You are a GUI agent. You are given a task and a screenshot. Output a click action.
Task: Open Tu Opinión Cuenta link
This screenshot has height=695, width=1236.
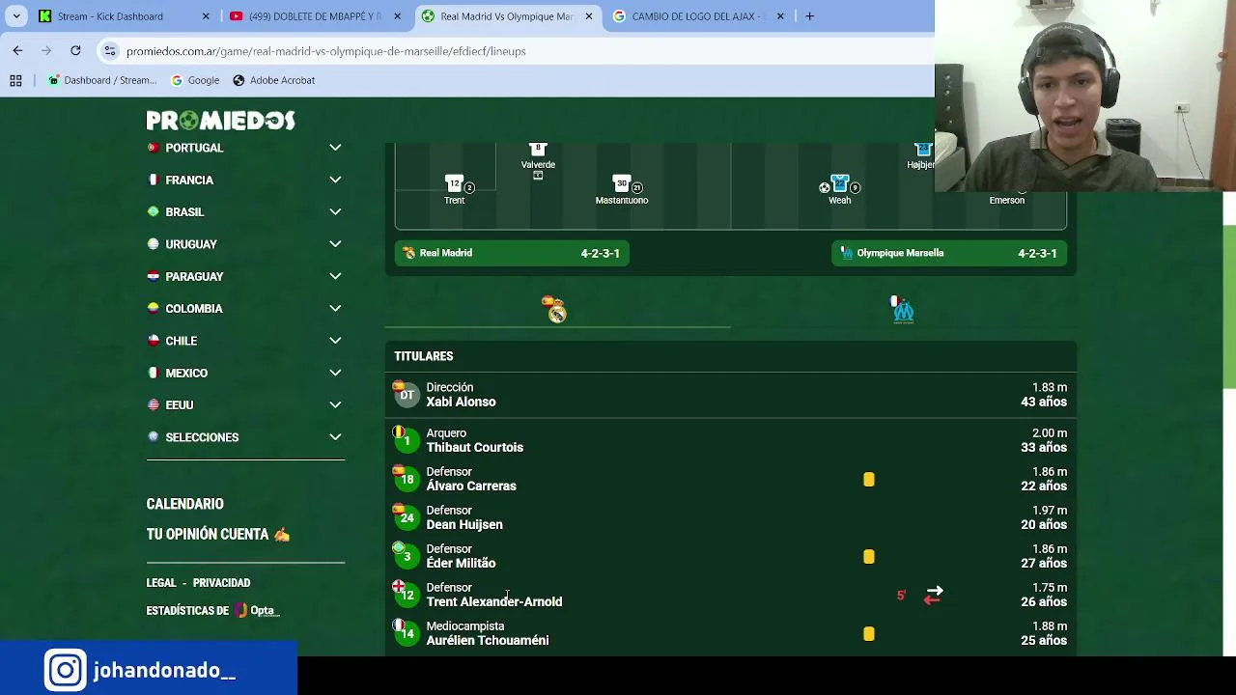[217, 534]
